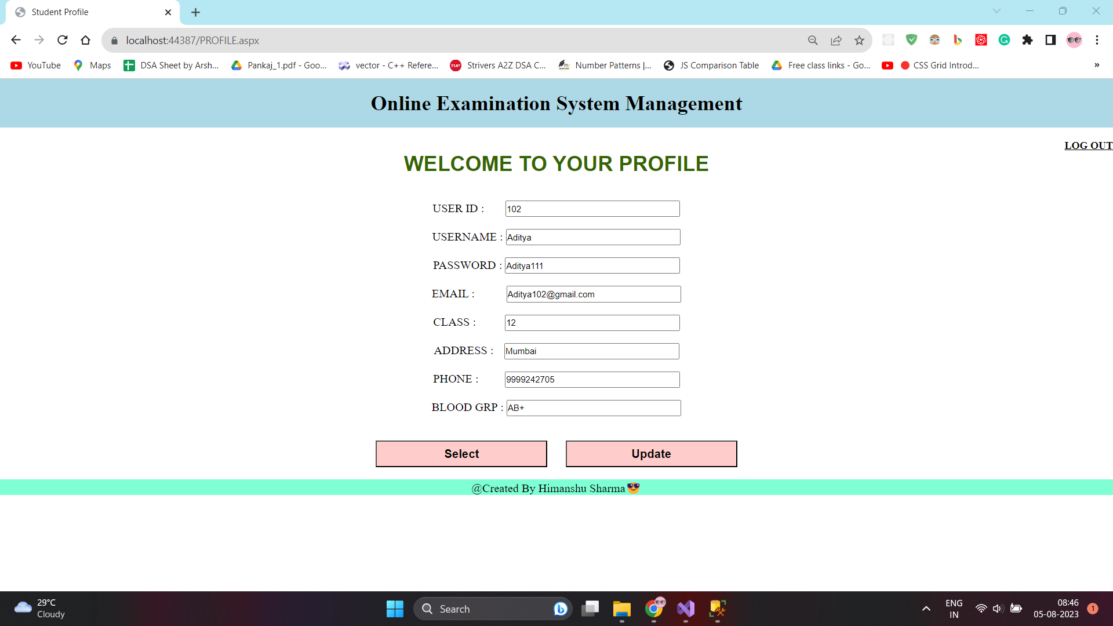This screenshot has height=626, width=1113.
Task: Click the Bing extension icon
Action: click(957, 40)
